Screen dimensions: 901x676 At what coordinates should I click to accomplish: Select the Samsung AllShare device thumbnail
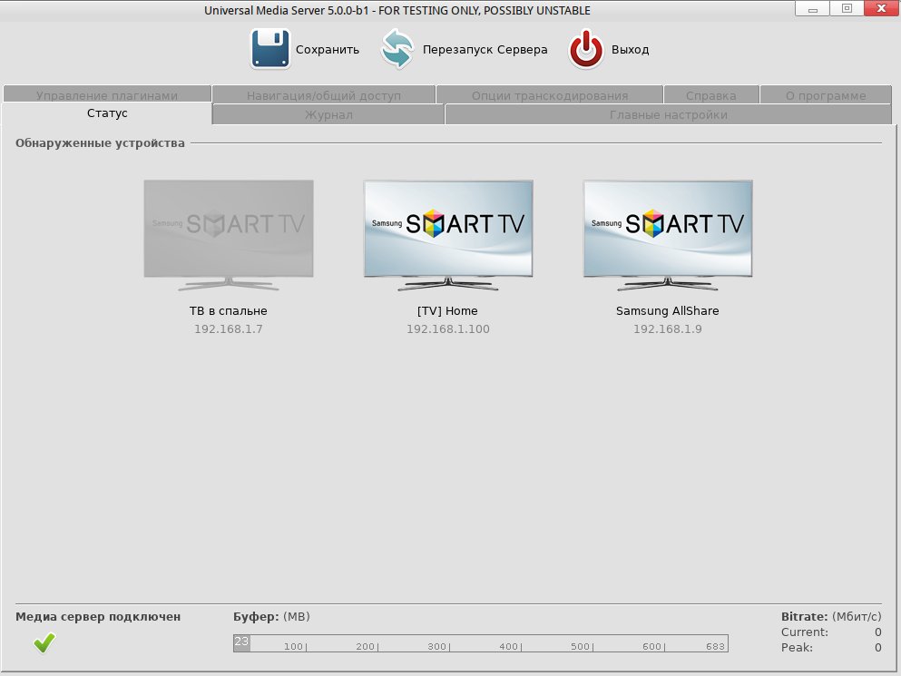pos(668,234)
